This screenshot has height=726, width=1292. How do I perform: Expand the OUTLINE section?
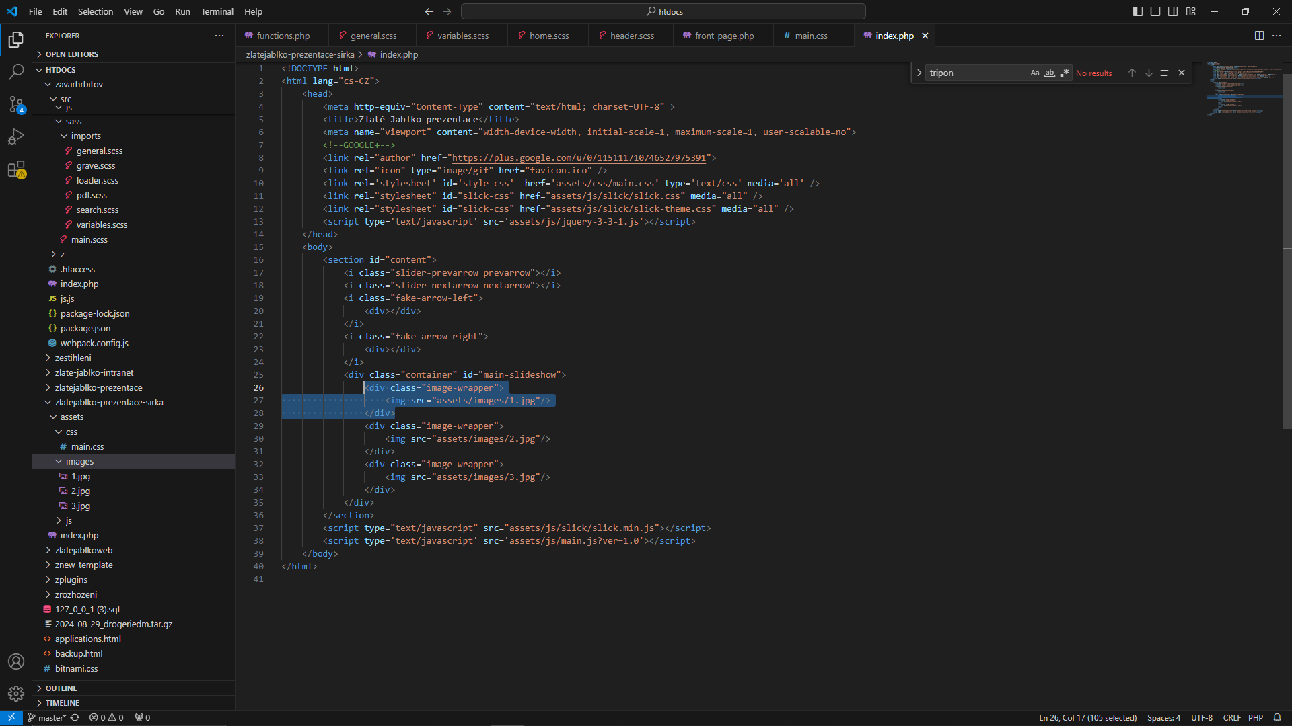click(134, 688)
